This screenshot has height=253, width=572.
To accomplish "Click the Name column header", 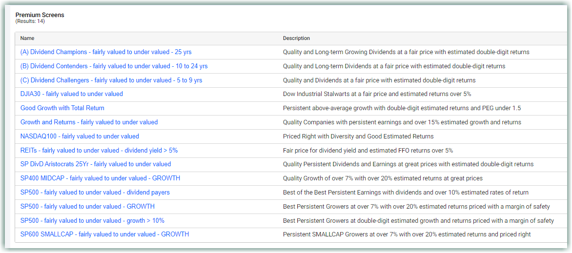I will coord(27,39).
